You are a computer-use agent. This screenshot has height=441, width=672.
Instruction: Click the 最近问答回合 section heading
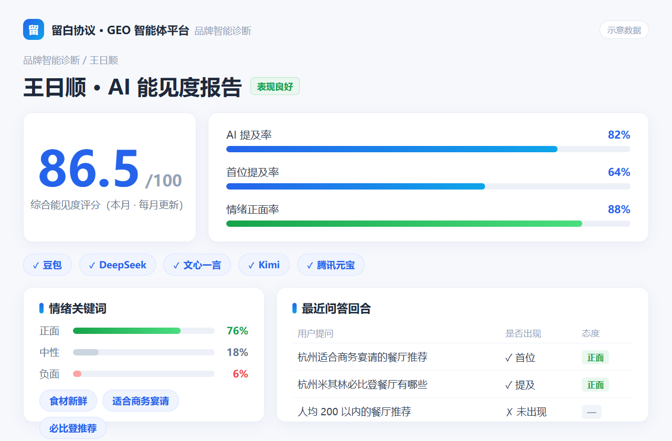click(x=337, y=308)
